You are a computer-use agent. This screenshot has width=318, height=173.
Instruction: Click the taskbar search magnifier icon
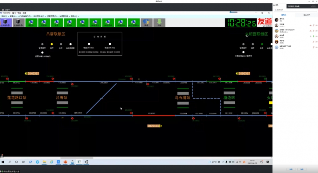point(10,162)
